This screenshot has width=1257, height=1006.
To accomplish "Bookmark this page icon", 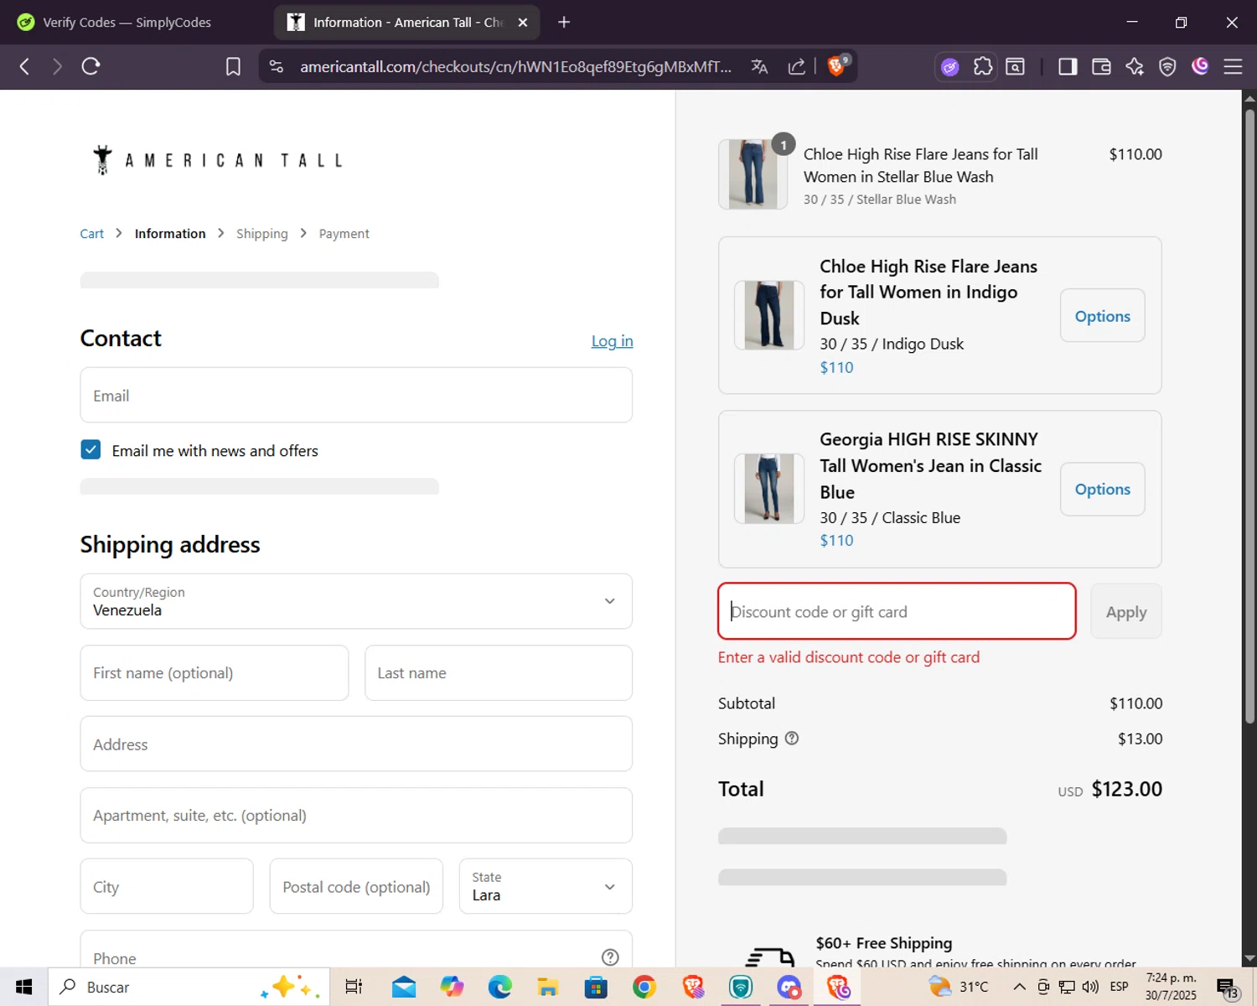I will point(233,66).
